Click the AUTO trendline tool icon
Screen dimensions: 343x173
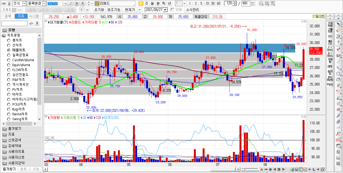pos(338,140)
